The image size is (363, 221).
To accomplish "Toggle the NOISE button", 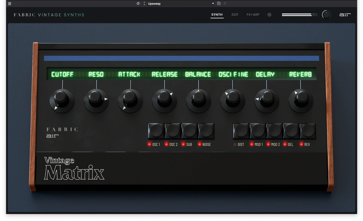I will pyautogui.click(x=206, y=131).
